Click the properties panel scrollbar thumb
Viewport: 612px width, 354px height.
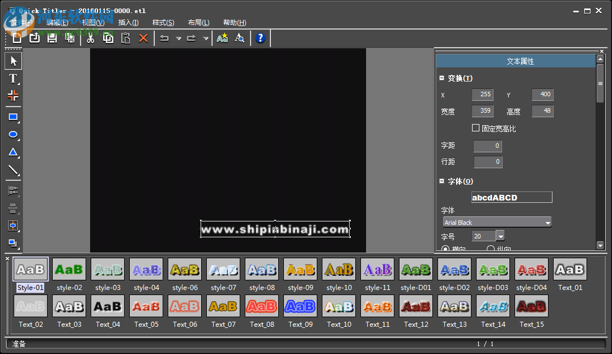(x=600, y=83)
